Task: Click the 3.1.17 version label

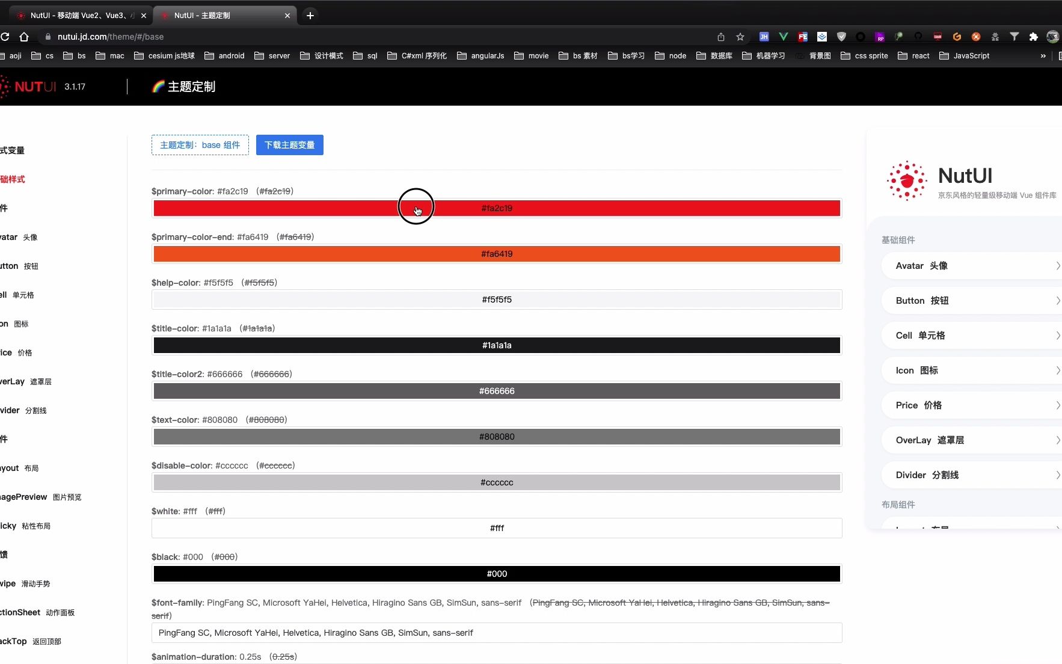Action: click(x=75, y=87)
